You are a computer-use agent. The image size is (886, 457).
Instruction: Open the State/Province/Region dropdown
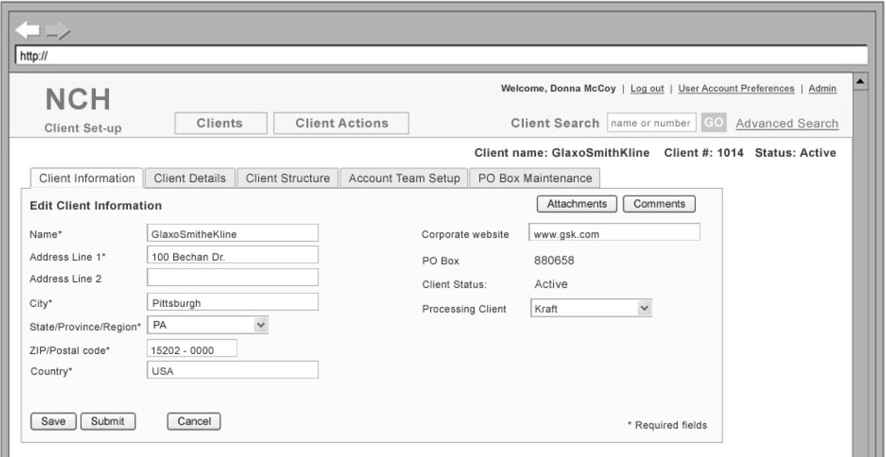[x=260, y=325]
